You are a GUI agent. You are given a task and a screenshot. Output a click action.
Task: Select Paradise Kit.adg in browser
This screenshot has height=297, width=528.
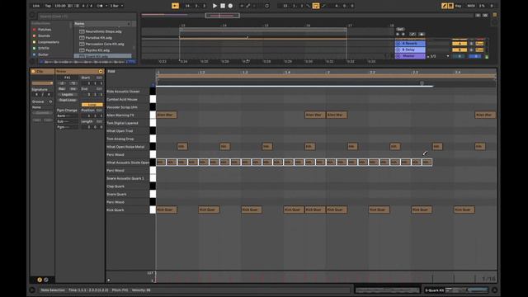99,38
